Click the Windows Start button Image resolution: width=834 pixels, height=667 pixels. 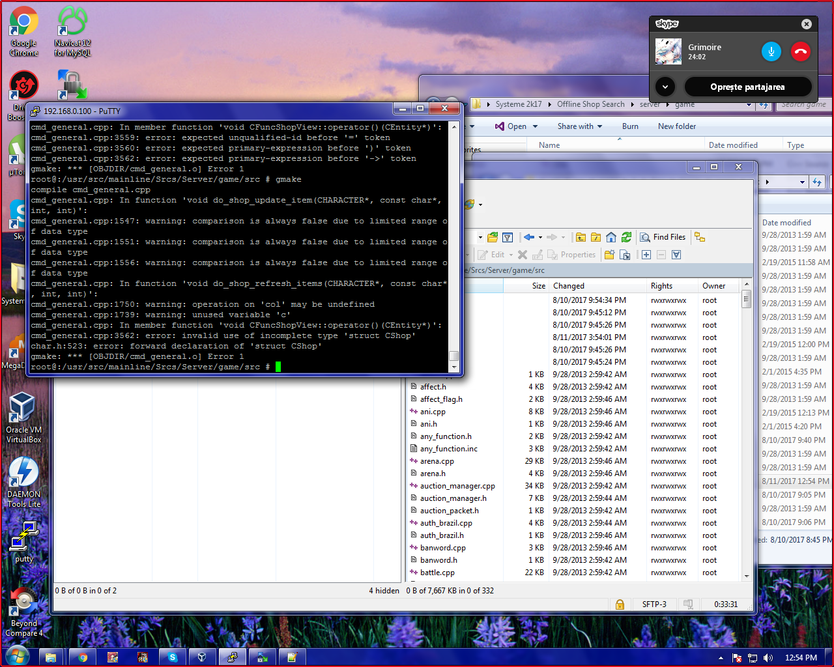tap(17, 657)
